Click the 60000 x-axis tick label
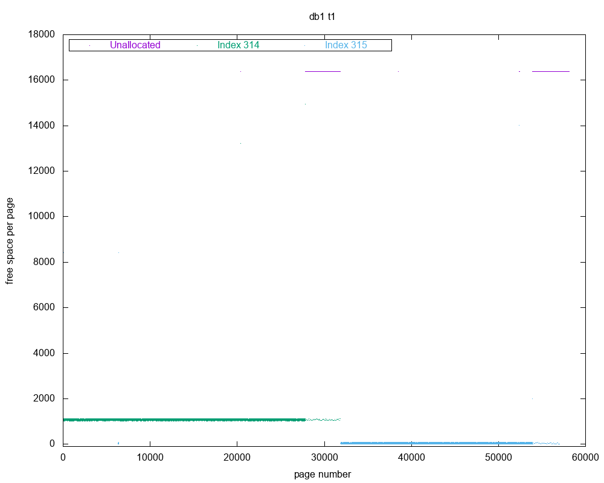 click(x=585, y=457)
